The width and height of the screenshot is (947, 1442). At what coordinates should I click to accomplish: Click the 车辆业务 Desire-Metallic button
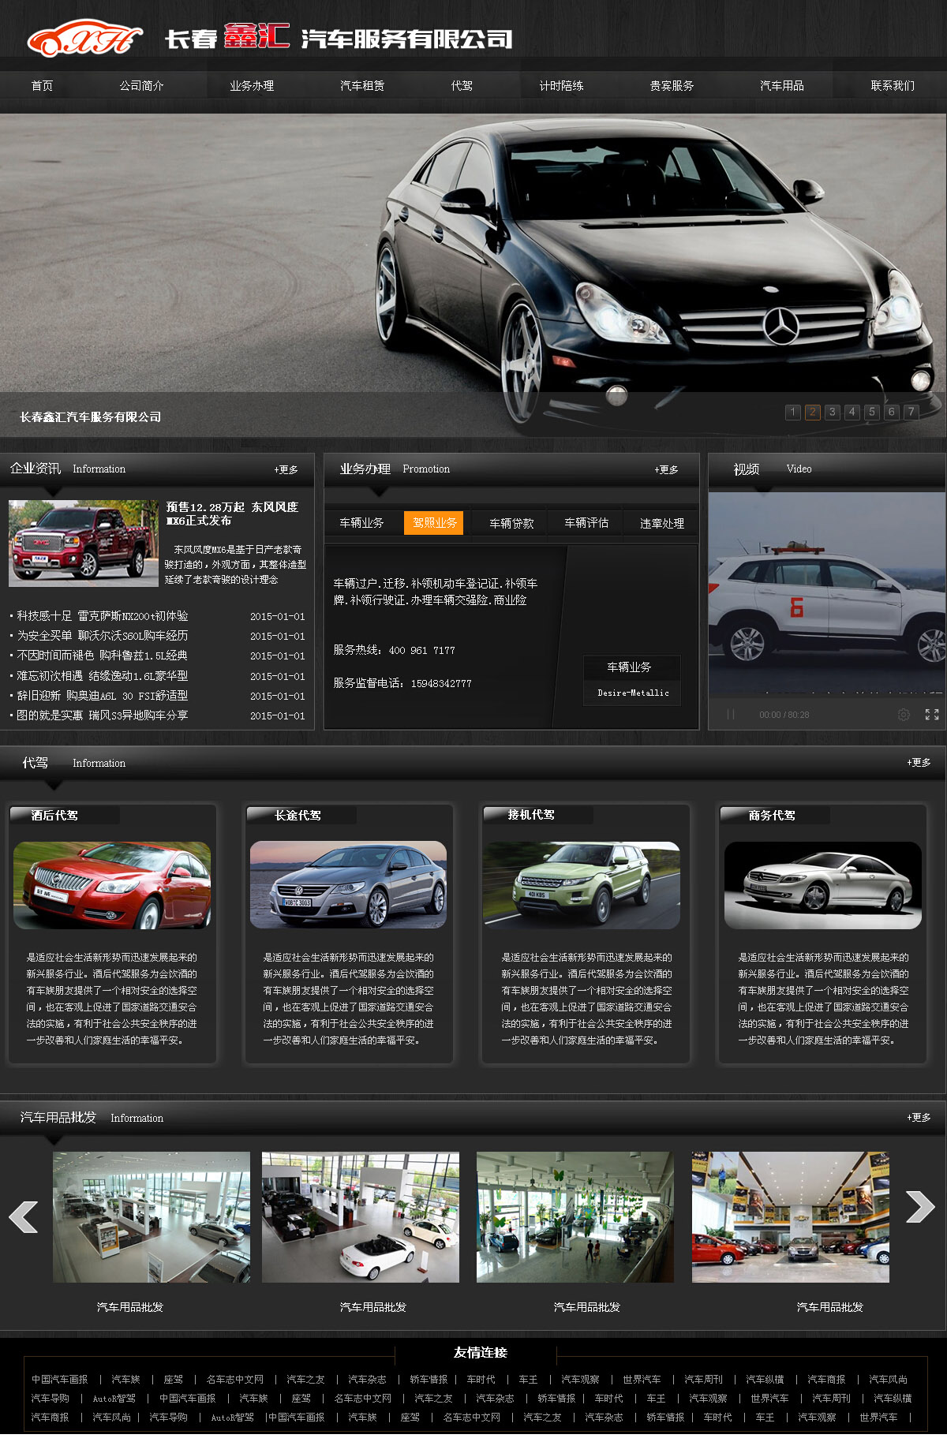[632, 679]
